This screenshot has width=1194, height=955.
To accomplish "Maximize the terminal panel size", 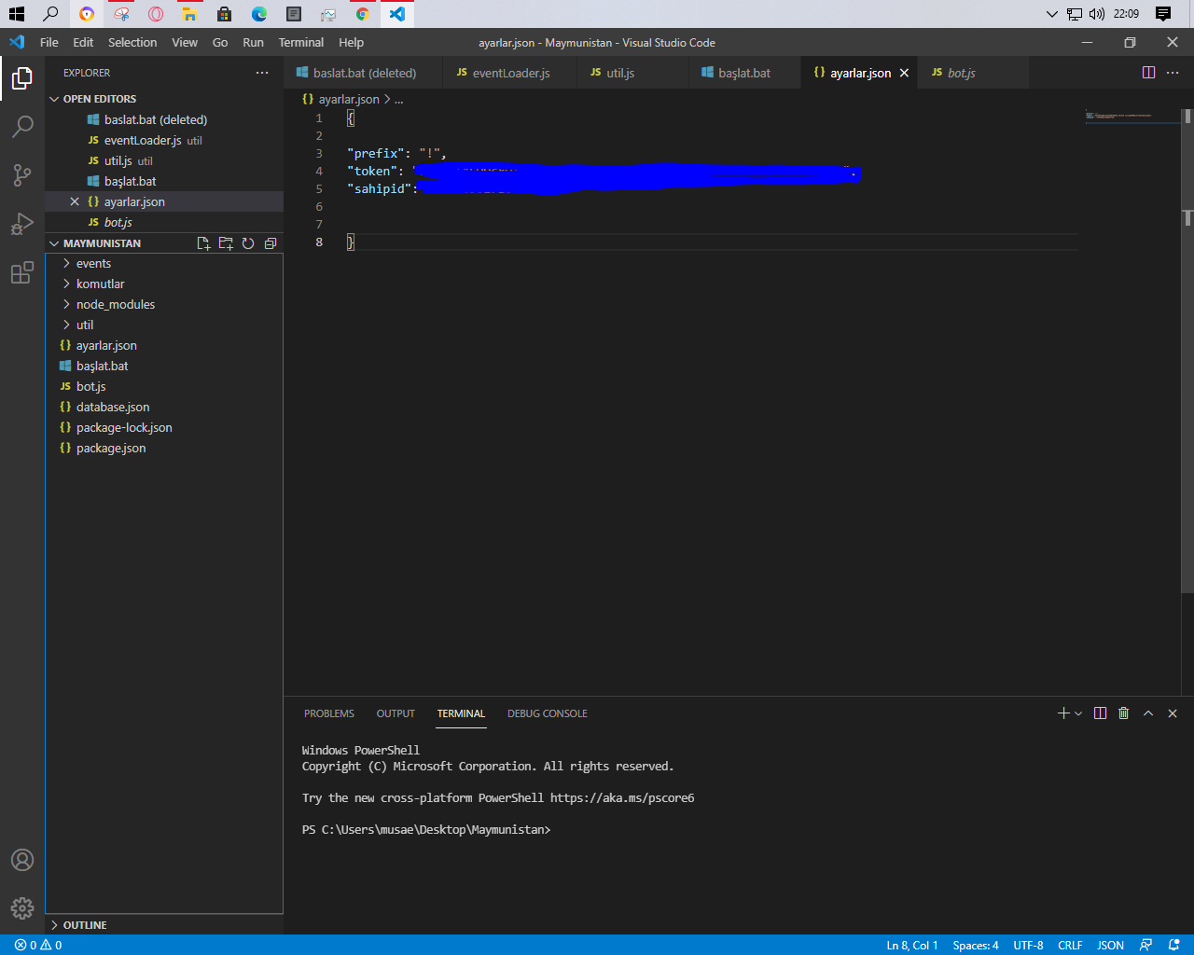I will [1148, 713].
